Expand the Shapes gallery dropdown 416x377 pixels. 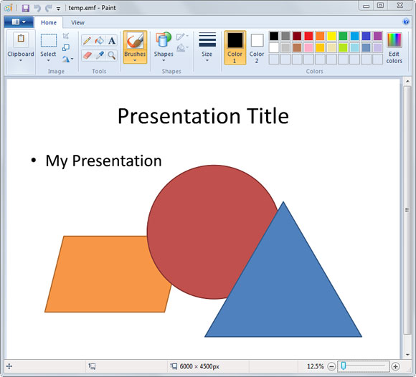pos(164,60)
